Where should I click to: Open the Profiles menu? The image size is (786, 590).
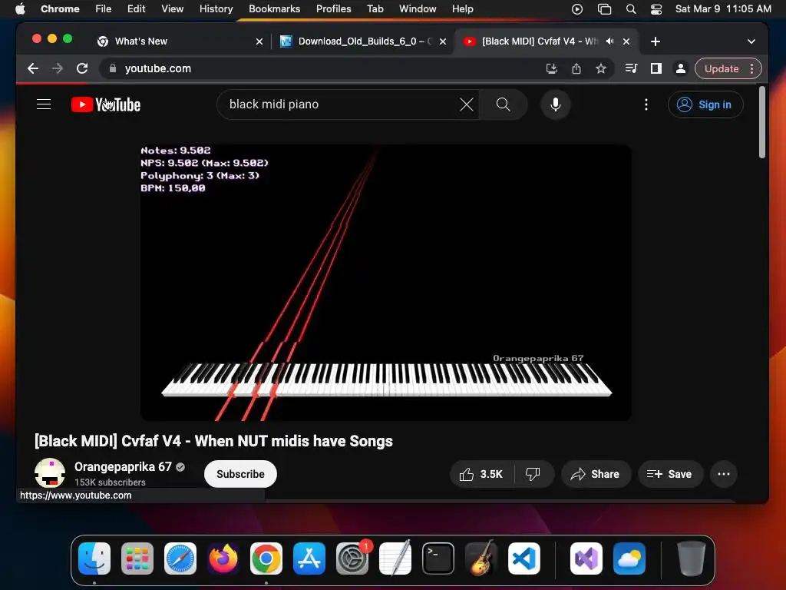[x=333, y=9]
